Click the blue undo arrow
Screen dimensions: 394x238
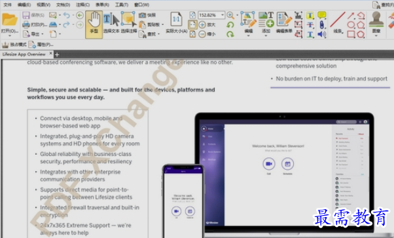tap(67, 15)
